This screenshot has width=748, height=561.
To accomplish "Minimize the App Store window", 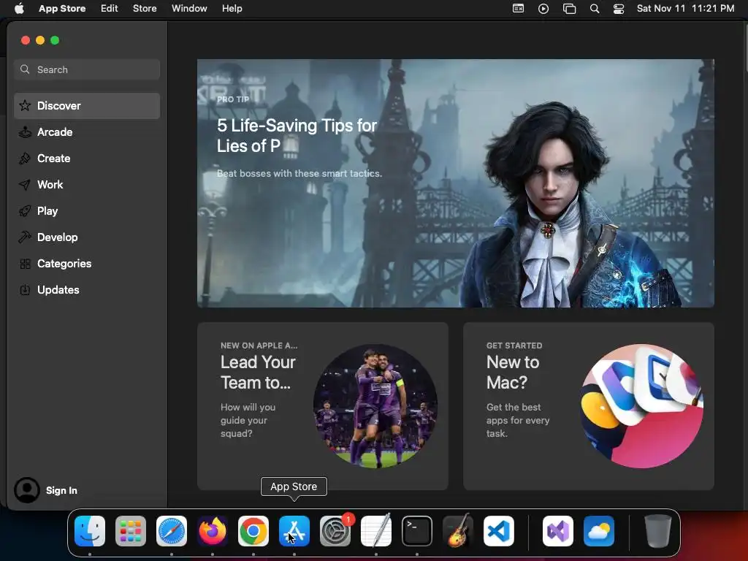I will 40,41.
